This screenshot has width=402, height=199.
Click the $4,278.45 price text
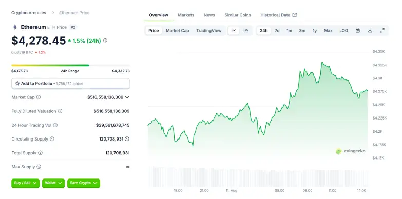coord(39,41)
